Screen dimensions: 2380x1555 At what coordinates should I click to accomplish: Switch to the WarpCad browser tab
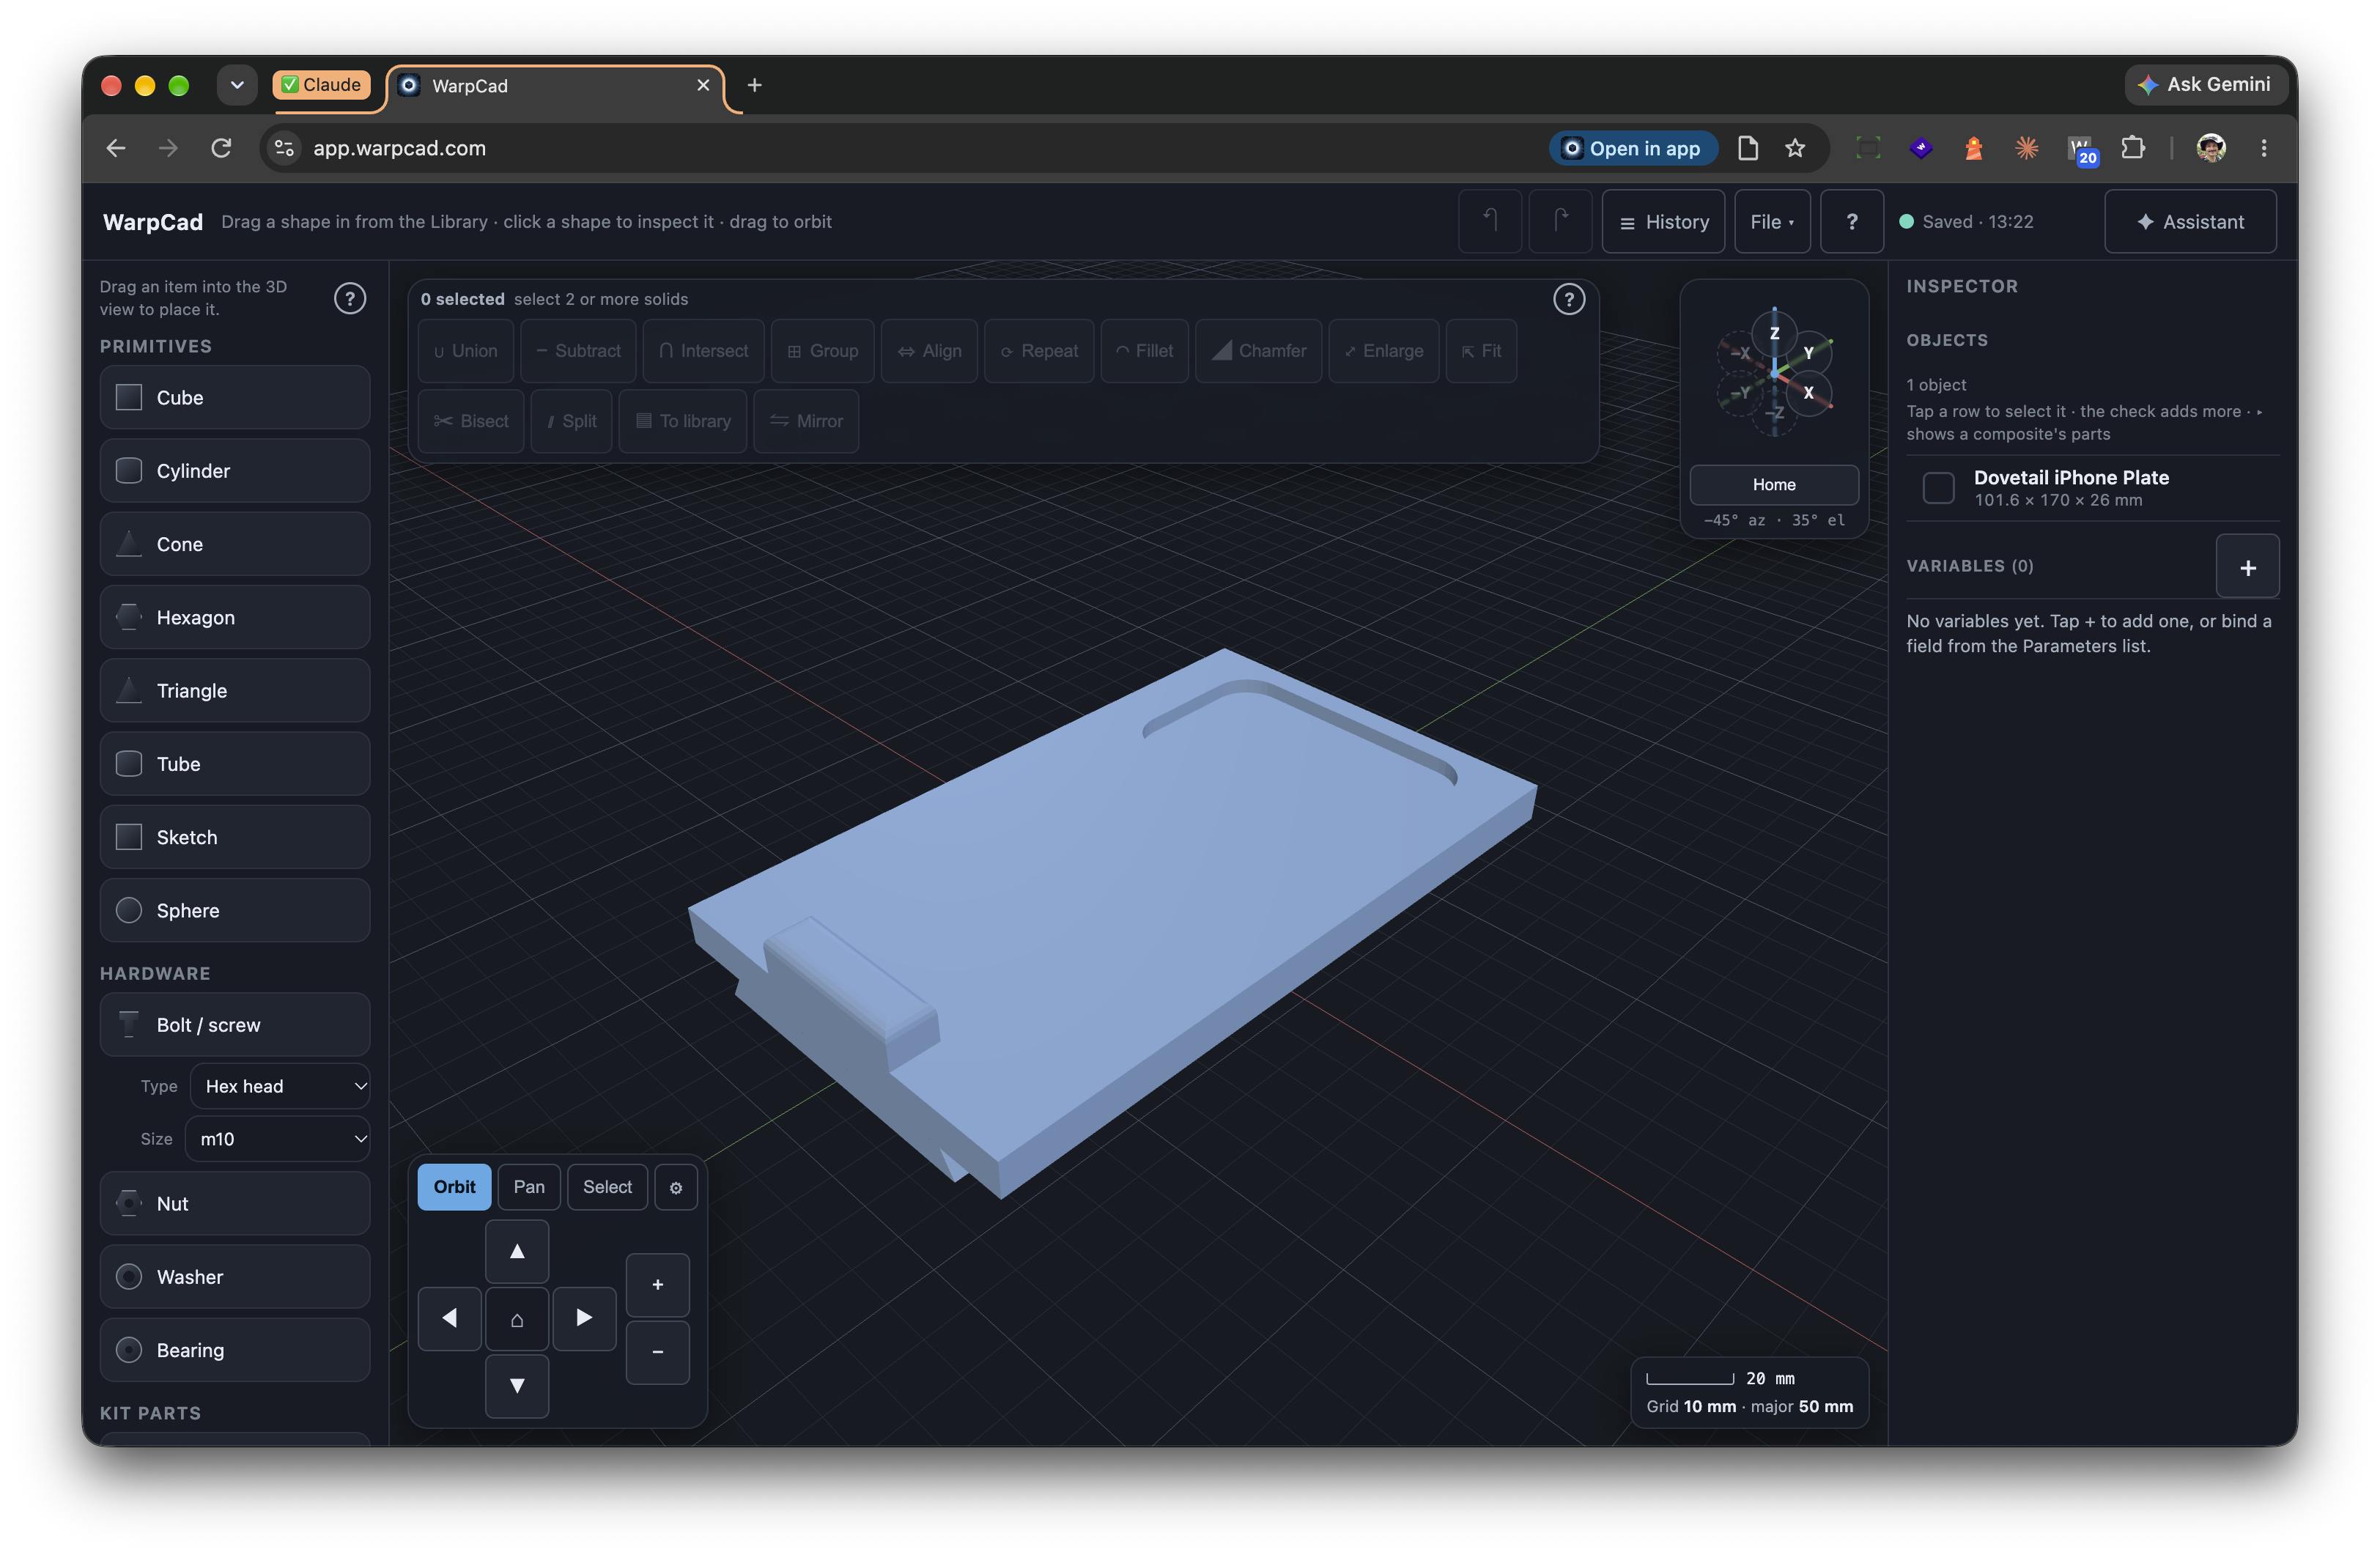coord(556,86)
